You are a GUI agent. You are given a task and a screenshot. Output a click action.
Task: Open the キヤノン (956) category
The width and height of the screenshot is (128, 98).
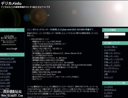5,74
